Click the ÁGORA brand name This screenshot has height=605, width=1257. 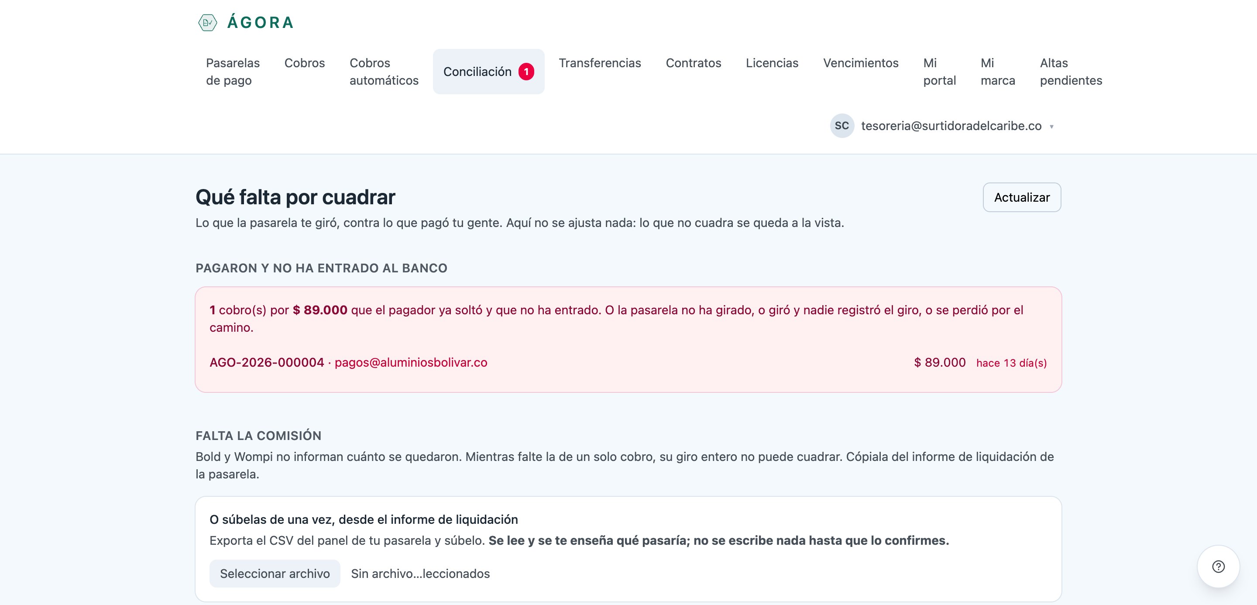click(x=261, y=22)
